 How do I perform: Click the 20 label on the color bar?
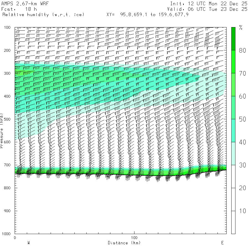click(x=242, y=188)
